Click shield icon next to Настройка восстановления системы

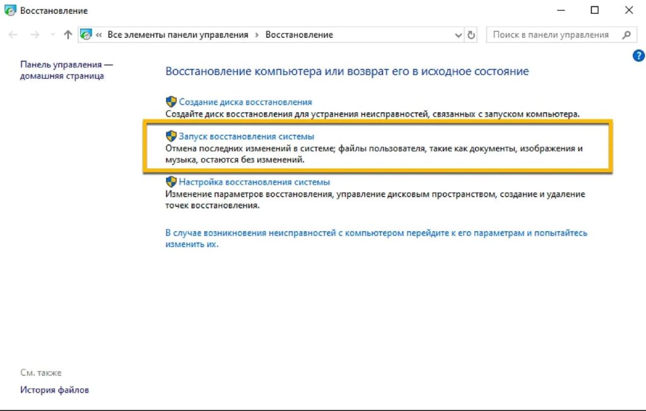(171, 181)
